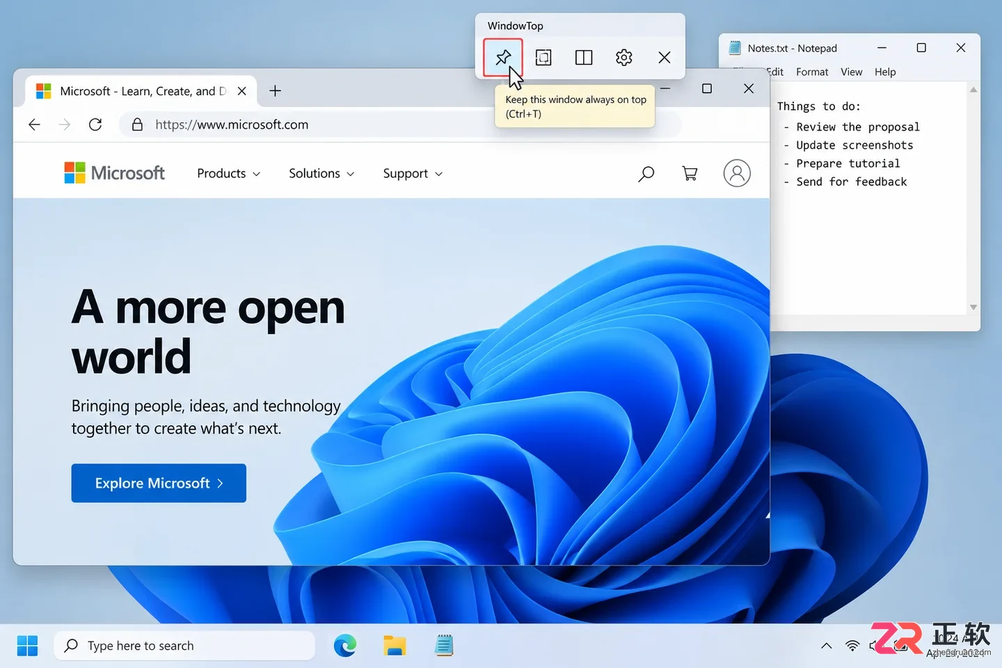
Task: Click "Prepare tutorial" line in Notepad
Action: click(848, 164)
